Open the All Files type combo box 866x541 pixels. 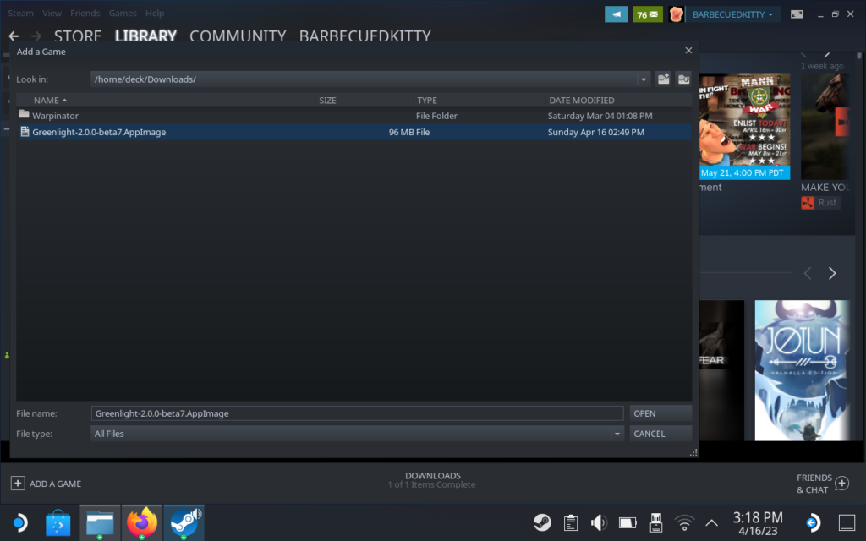[x=358, y=434]
